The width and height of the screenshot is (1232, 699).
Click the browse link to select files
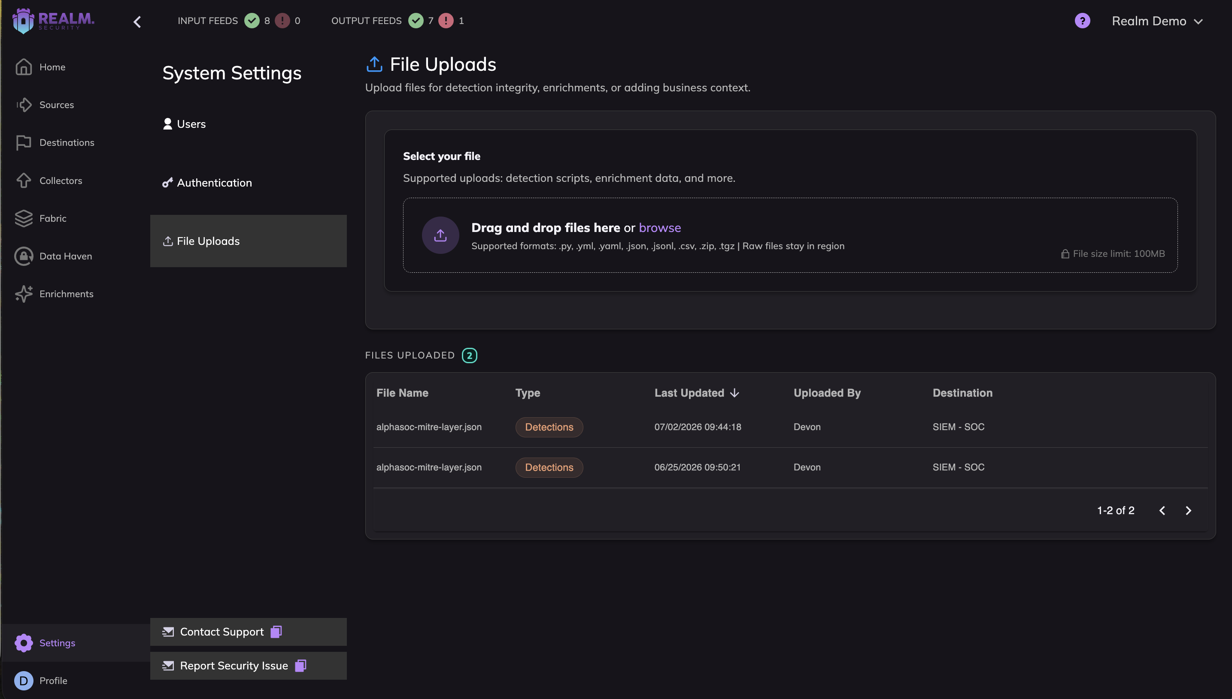[660, 228]
